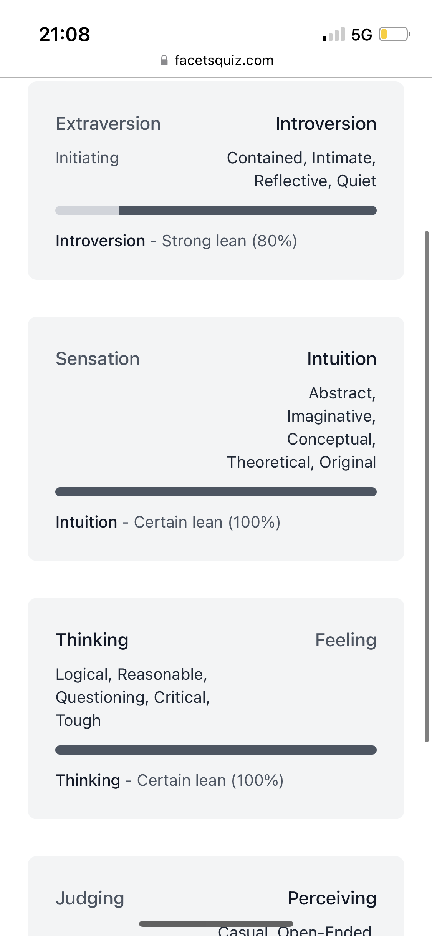Open the facetsquiz.com address bar
This screenshot has height=936, width=432.
pyautogui.click(x=224, y=60)
